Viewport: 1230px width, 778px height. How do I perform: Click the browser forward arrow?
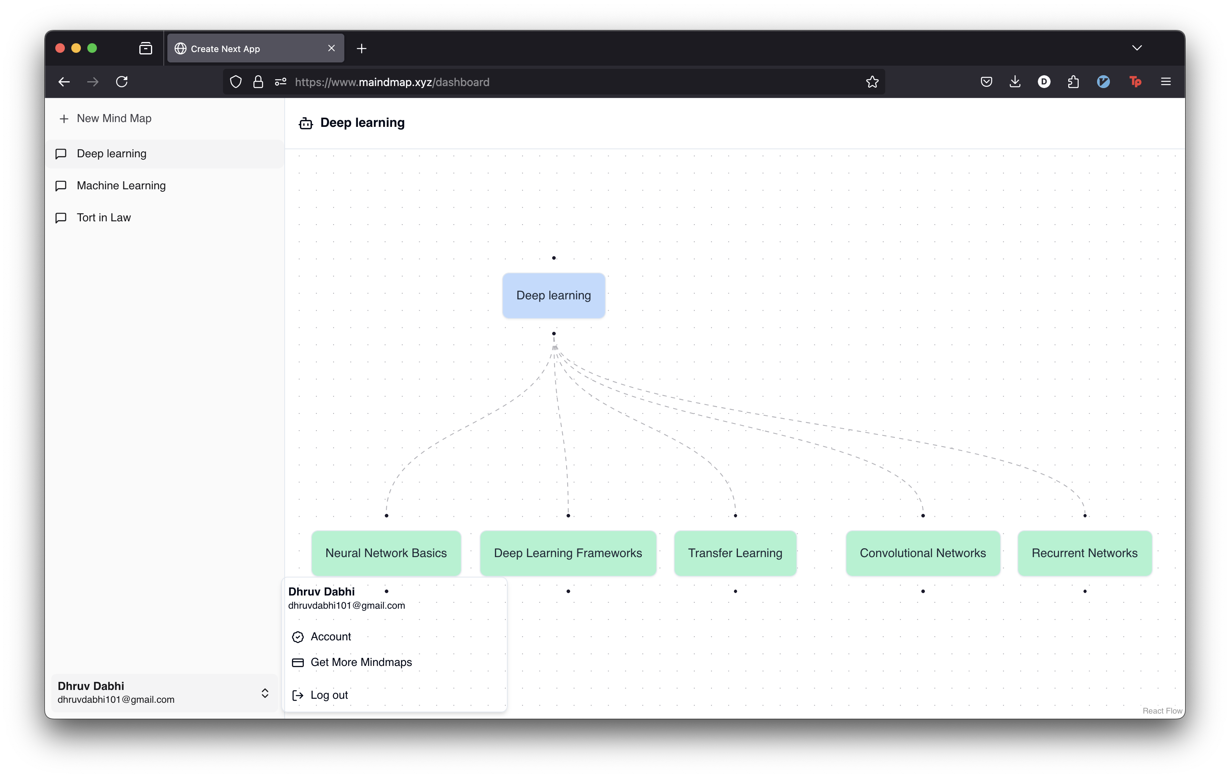93,82
